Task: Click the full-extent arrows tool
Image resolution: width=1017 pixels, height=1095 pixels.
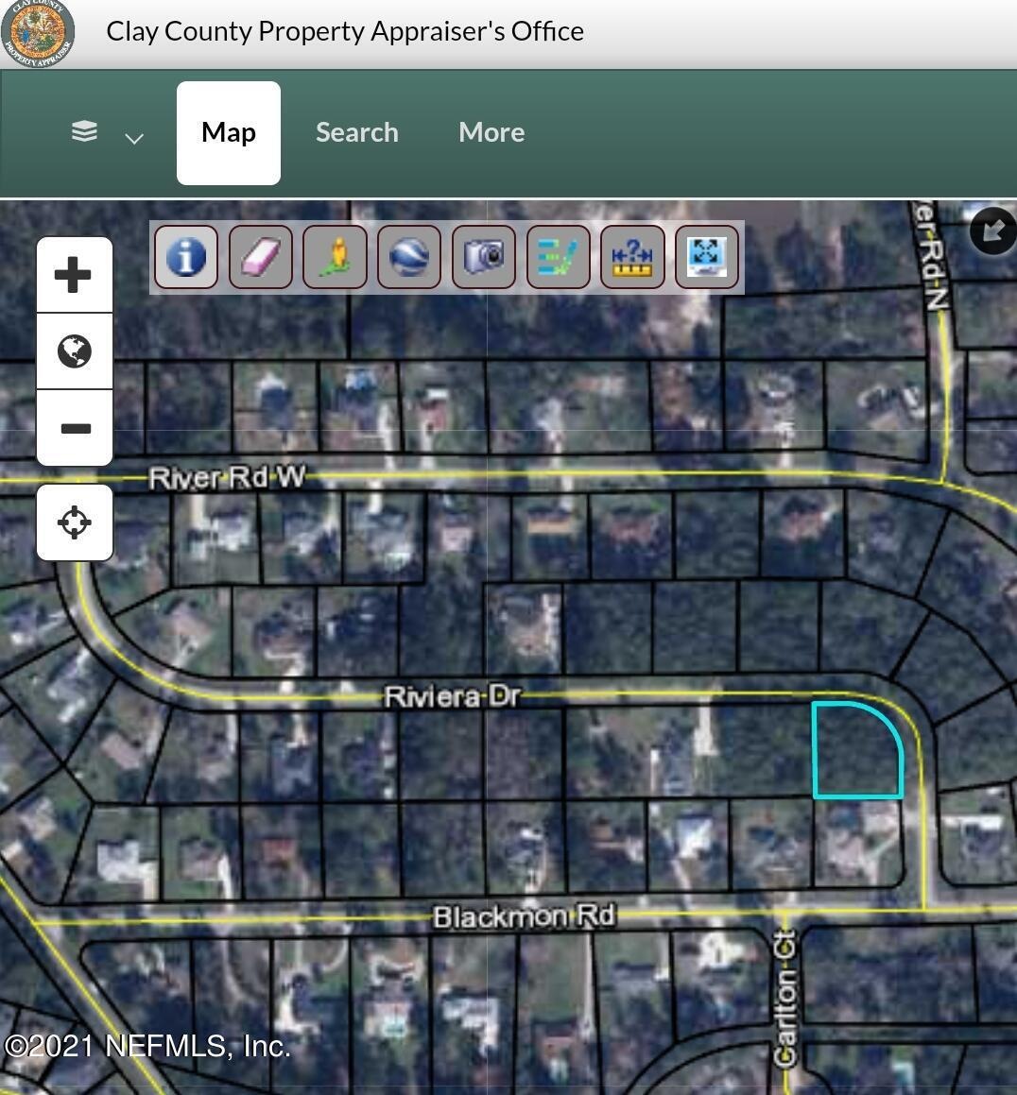Action: point(707,257)
